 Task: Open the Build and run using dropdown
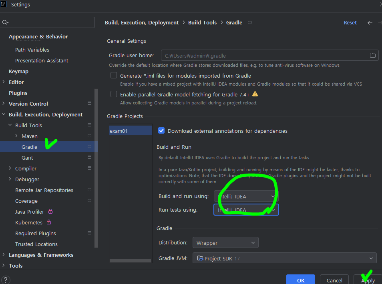(x=246, y=196)
